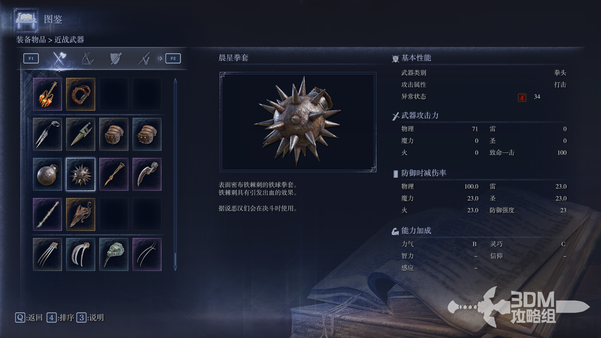Select the dragon head fist weapon
The height and width of the screenshot is (338, 601).
click(80, 214)
